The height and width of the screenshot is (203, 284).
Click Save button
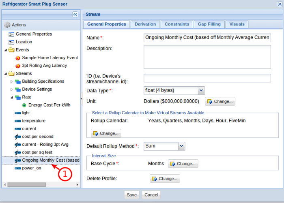coord(131,194)
